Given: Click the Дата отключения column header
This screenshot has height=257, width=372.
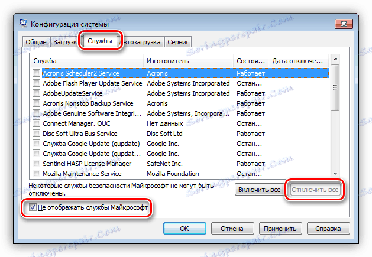Looking at the screenshot, I should point(299,61).
